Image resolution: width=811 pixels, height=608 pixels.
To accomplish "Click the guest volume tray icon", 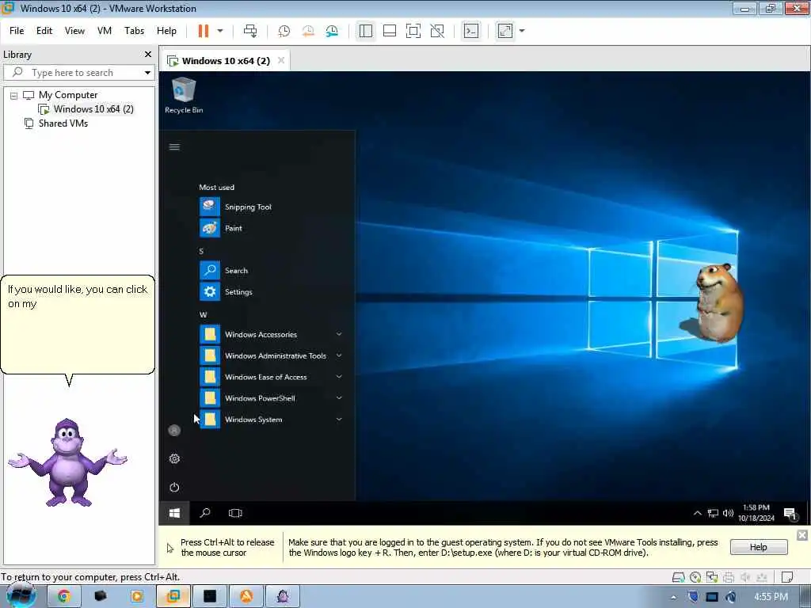I will (729, 513).
